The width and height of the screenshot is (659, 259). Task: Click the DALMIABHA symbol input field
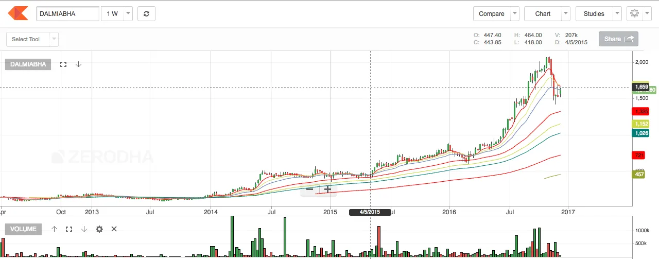coord(67,14)
